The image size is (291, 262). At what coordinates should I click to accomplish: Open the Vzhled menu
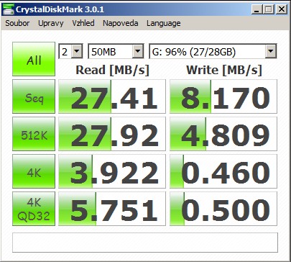tap(83, 23)
